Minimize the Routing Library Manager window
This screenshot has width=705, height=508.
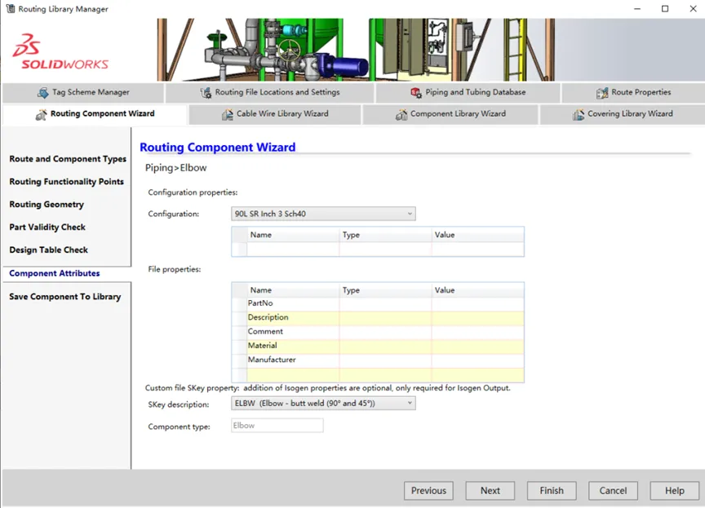click(x=637, y=8)
